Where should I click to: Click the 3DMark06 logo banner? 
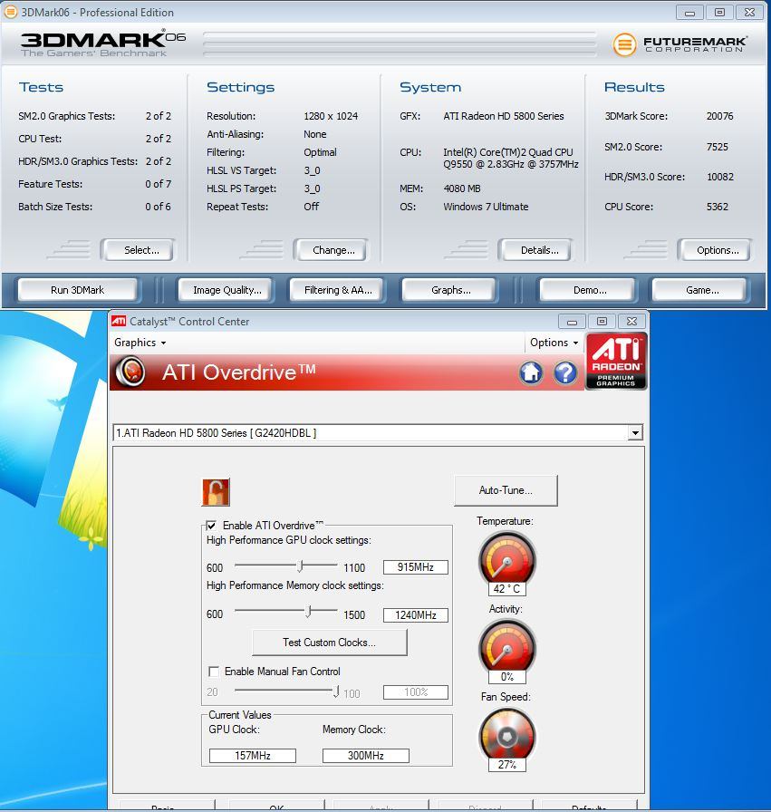point(102,43)
